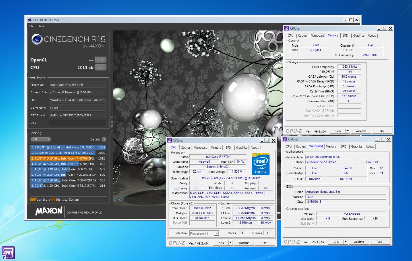Image resolution: width=412 pixels, height=261 pixels.
Task: Open the Processor #1 selection dropdown
Action: (x=204, y=233)
